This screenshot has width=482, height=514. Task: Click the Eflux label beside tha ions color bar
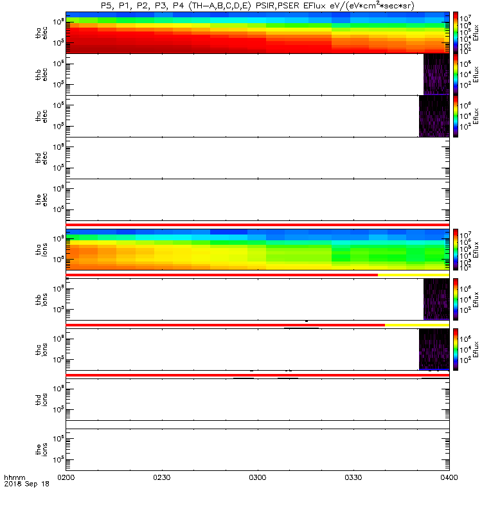[476, 249]
